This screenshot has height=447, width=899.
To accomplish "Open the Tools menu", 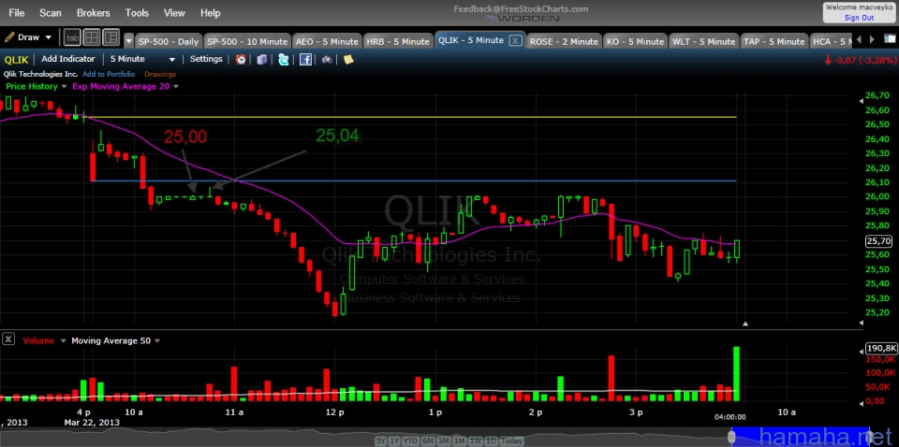I will point(137,12).
